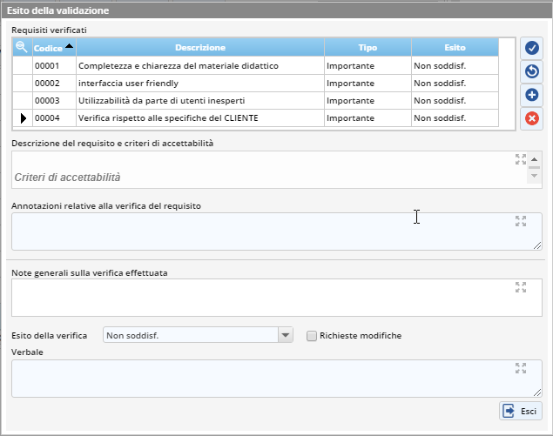Expand the Note generali text box
The height and width of the screenshot is (436, 553).
tap(521, 287)
